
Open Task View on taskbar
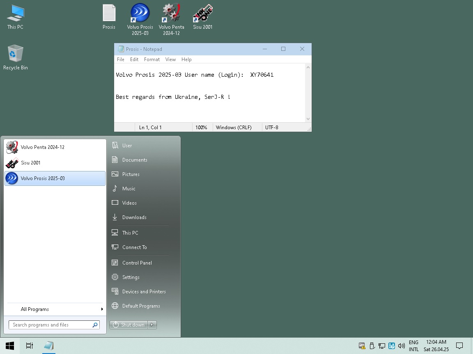pyautogui.click(x=29, y=345)
